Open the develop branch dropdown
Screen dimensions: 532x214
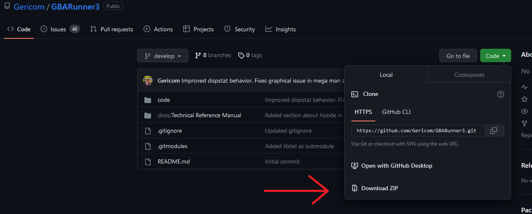(163, 56)
